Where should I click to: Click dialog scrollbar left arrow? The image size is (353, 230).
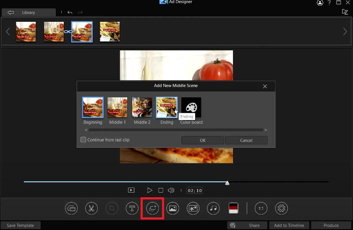click(x=86, y=130)
